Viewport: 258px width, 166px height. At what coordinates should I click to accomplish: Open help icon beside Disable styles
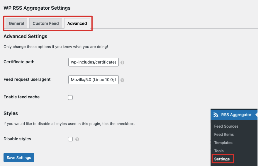coord(77,139)
